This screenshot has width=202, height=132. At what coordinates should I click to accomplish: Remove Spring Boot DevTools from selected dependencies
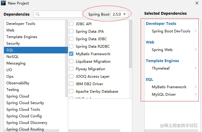point(196,31)
